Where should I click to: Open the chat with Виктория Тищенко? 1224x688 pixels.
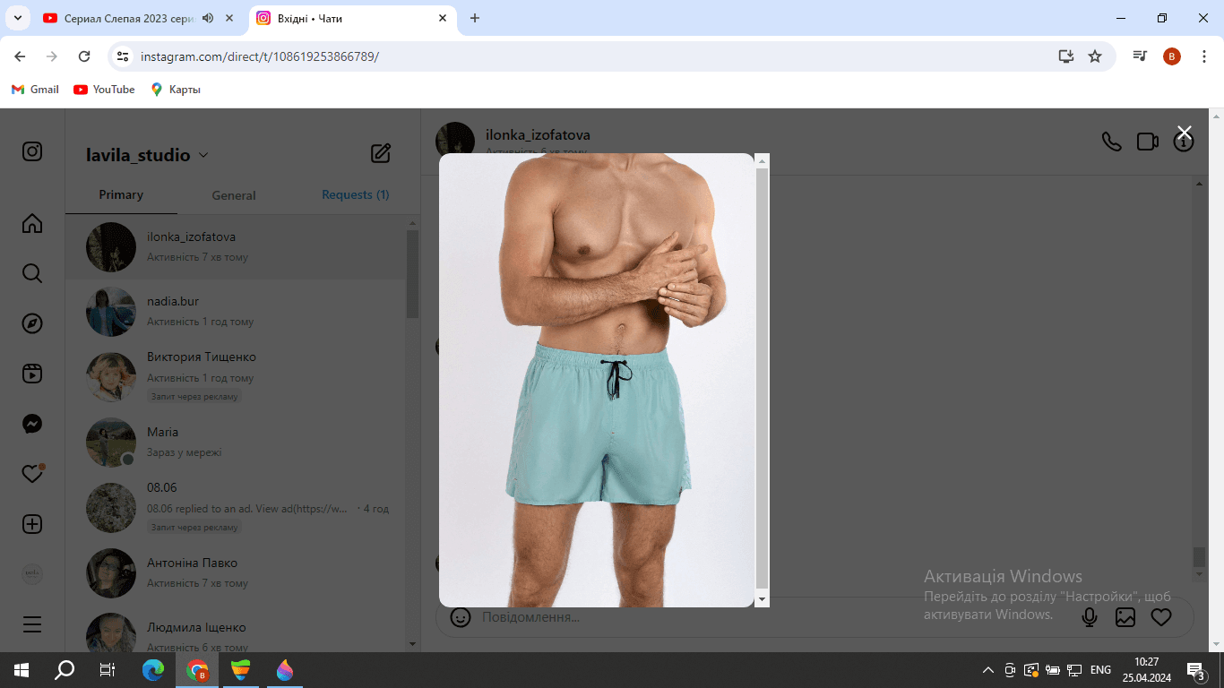coord(236,377)
